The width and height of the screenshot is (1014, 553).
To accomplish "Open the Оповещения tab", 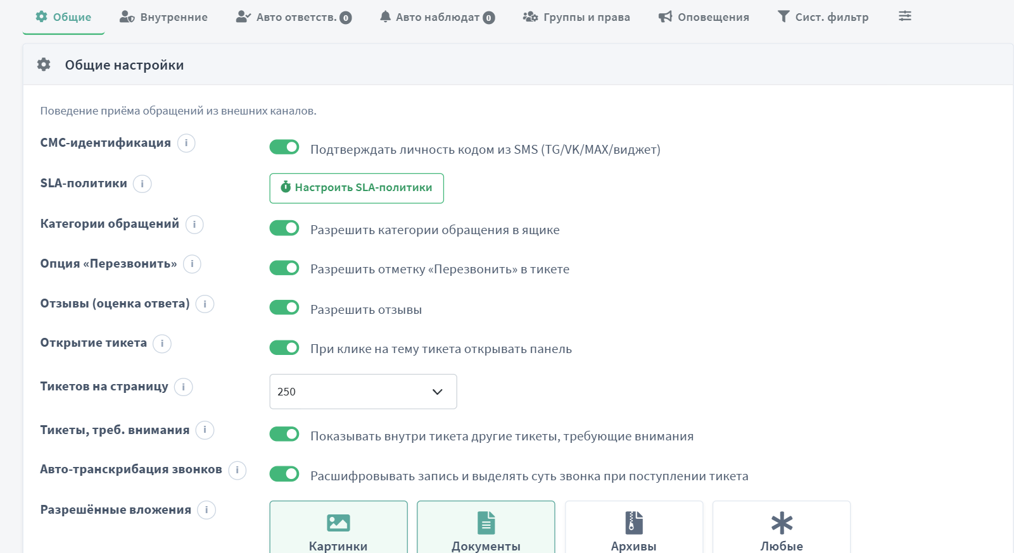I will point(704,17).
